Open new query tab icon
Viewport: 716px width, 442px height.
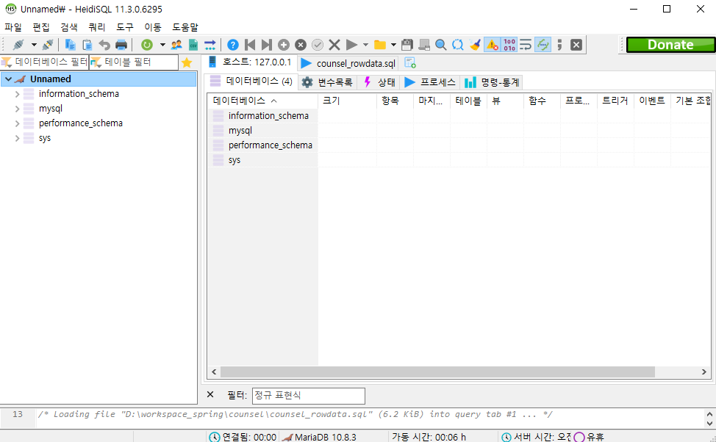coord(410,62)
